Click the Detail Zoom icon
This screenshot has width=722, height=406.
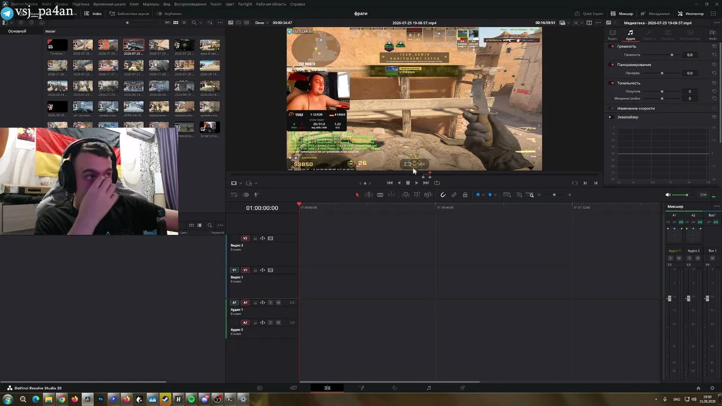520,195
